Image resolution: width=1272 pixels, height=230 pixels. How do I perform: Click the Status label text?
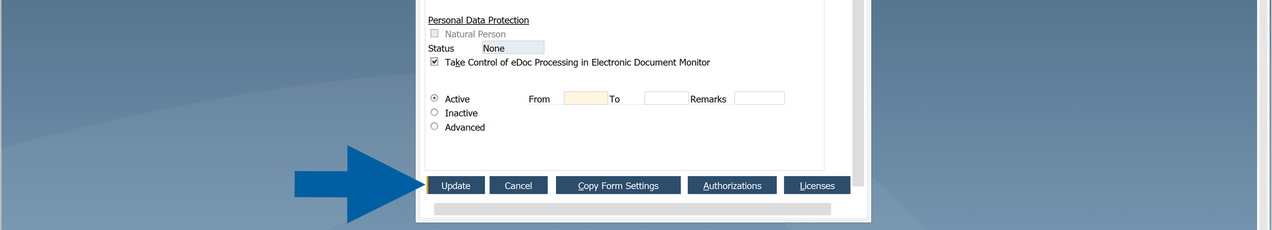click(441, 48)
